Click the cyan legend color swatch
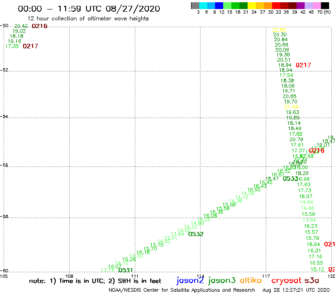The image size is (335, 294). [203, 5]
